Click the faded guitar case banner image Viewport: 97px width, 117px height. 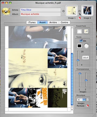[x=38, y=37]
